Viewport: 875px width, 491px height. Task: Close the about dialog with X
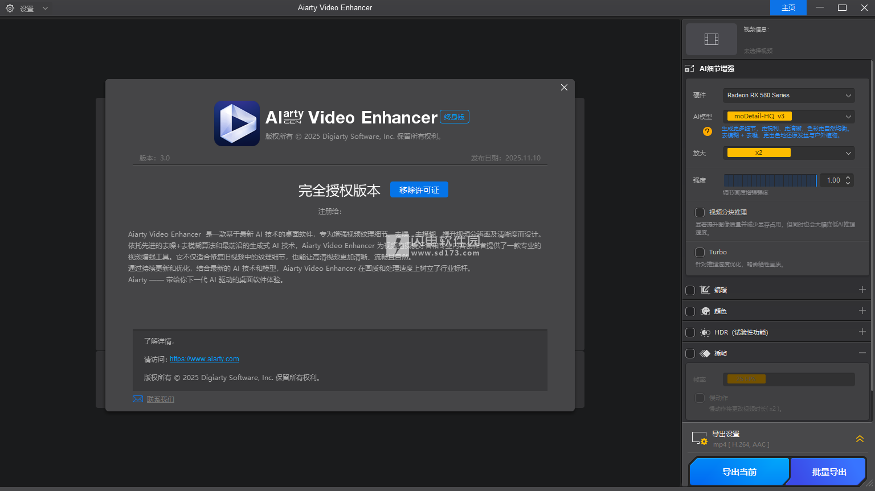(564, 88)
